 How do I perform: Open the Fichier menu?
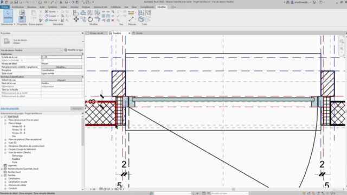coord(5,7)
